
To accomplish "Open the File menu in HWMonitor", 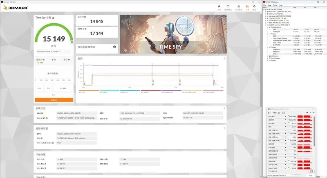I will tap(264, 5).
